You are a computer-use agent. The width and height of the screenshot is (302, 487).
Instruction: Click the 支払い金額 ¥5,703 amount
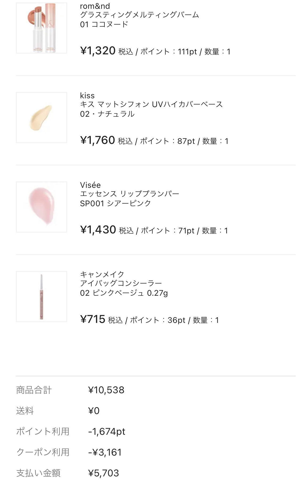(x=104, y=473)
